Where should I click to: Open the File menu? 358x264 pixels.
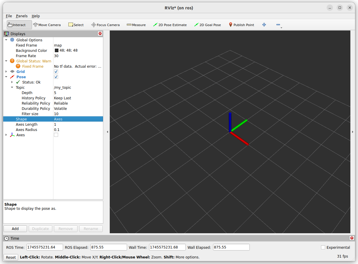[9, 16]
